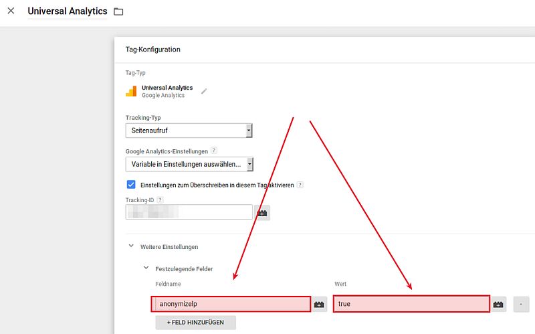Collapse the Festzulegende Felder section
The height and width of the screenshot is (334, 535).
click(x=146, y=268)
